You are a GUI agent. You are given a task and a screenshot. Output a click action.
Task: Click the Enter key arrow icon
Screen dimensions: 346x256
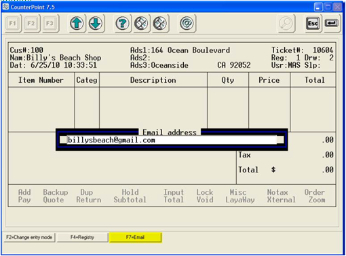(332, 23)
